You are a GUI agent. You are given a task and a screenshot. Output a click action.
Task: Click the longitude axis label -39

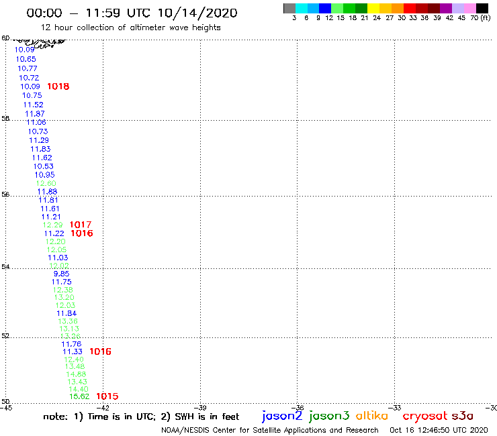(x=200, y=408)
